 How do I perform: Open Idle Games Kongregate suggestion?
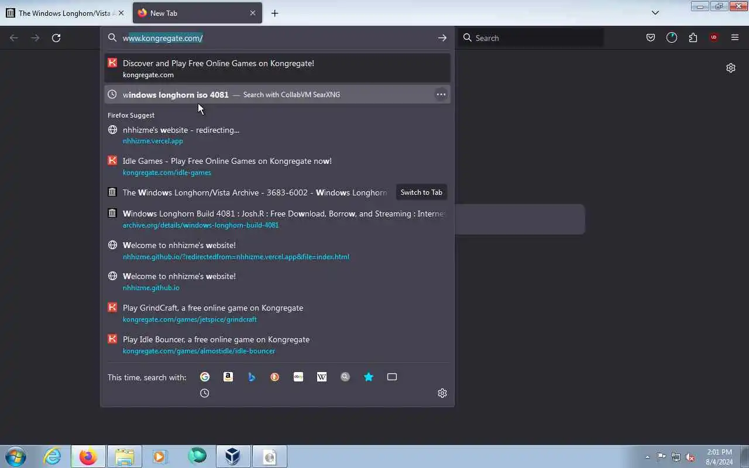(277, 166)
